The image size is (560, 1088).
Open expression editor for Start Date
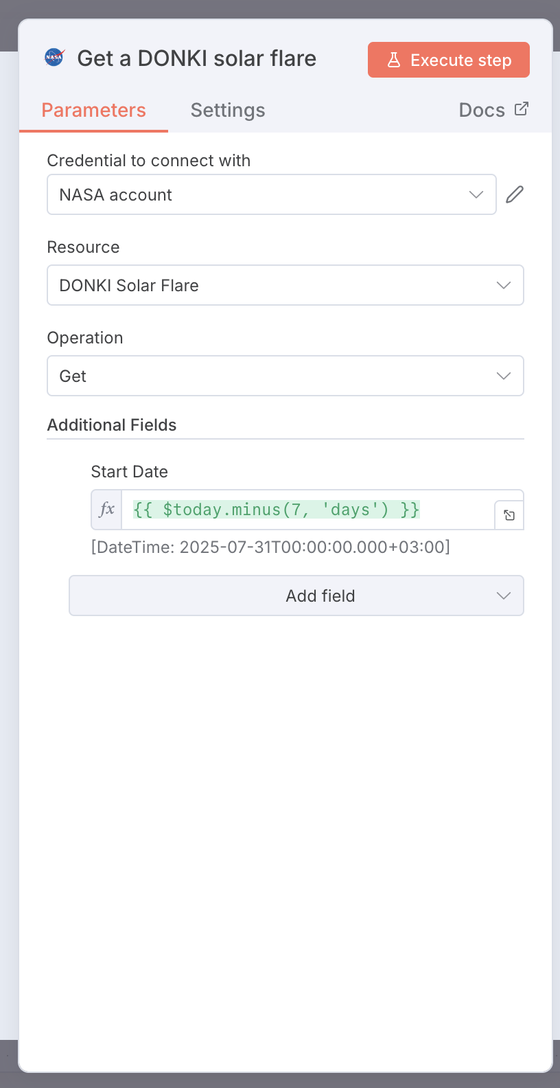pos(509,515)
